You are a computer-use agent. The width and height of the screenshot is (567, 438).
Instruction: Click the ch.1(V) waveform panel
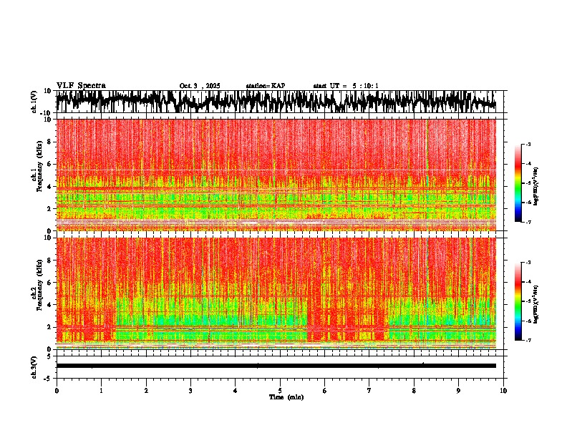tap(279, 102)
